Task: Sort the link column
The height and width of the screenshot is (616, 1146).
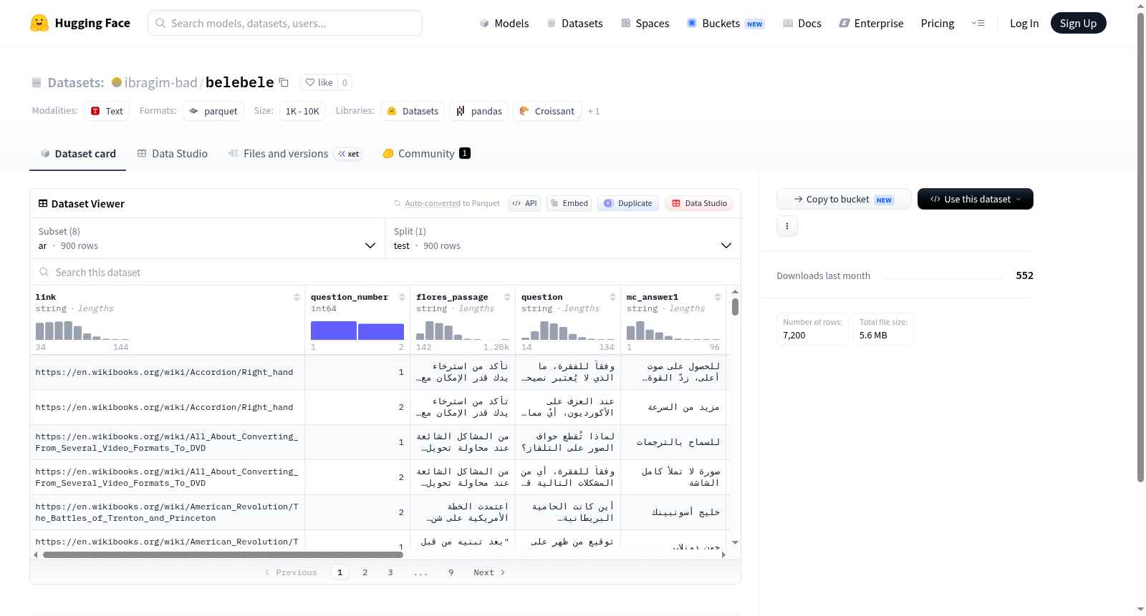Action: point(297,297)
